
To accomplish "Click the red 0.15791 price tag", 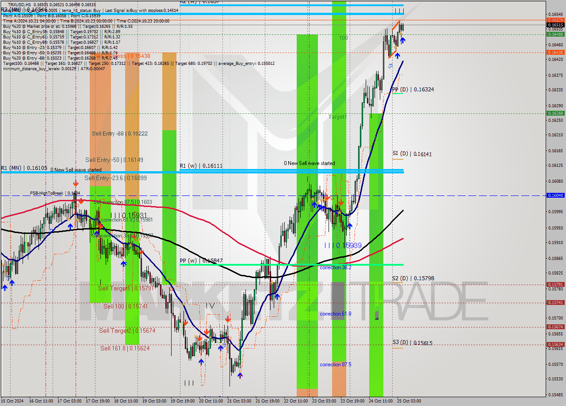I will pyautogui.click(x=555, y=285).
